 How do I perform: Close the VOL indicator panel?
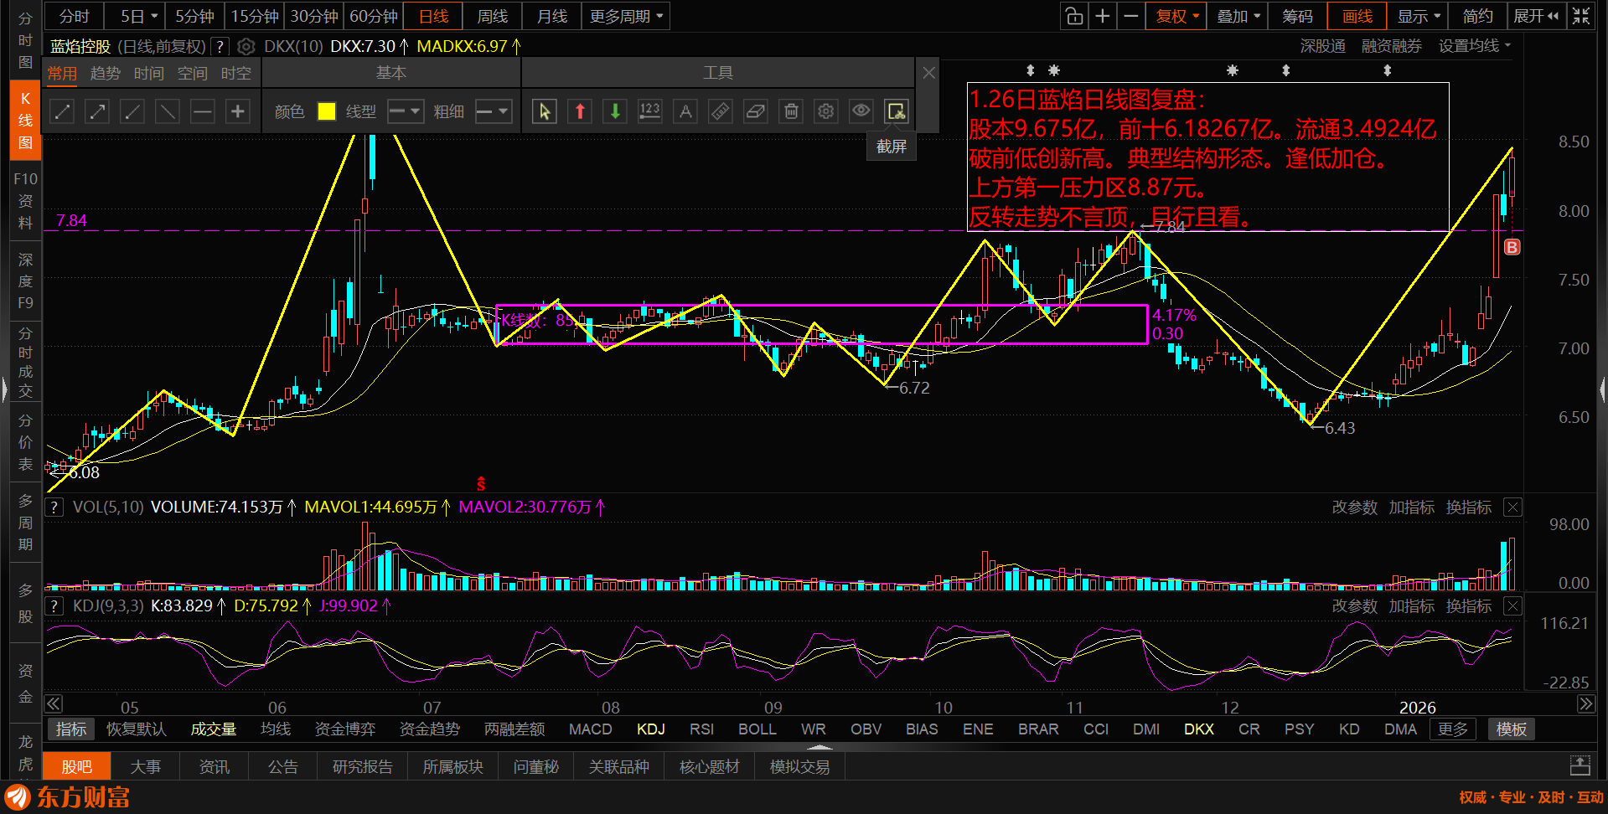click(1513, 507)
